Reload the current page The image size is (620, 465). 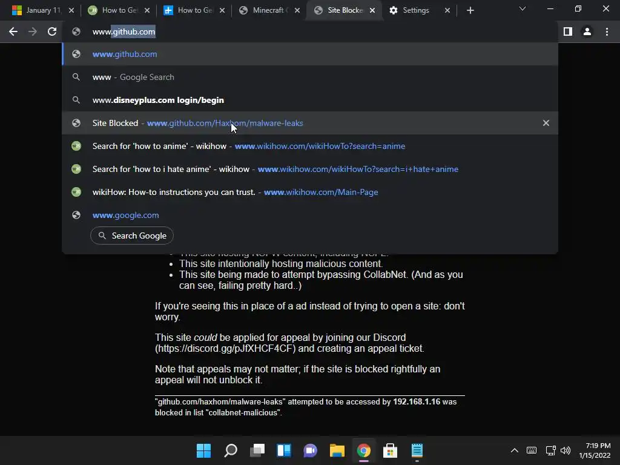(52, 31)
